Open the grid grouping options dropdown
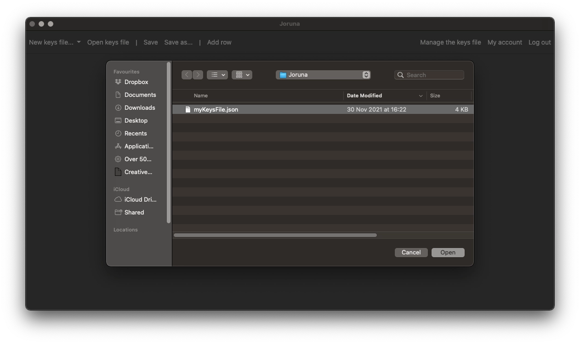 click(x=242, y=75)
